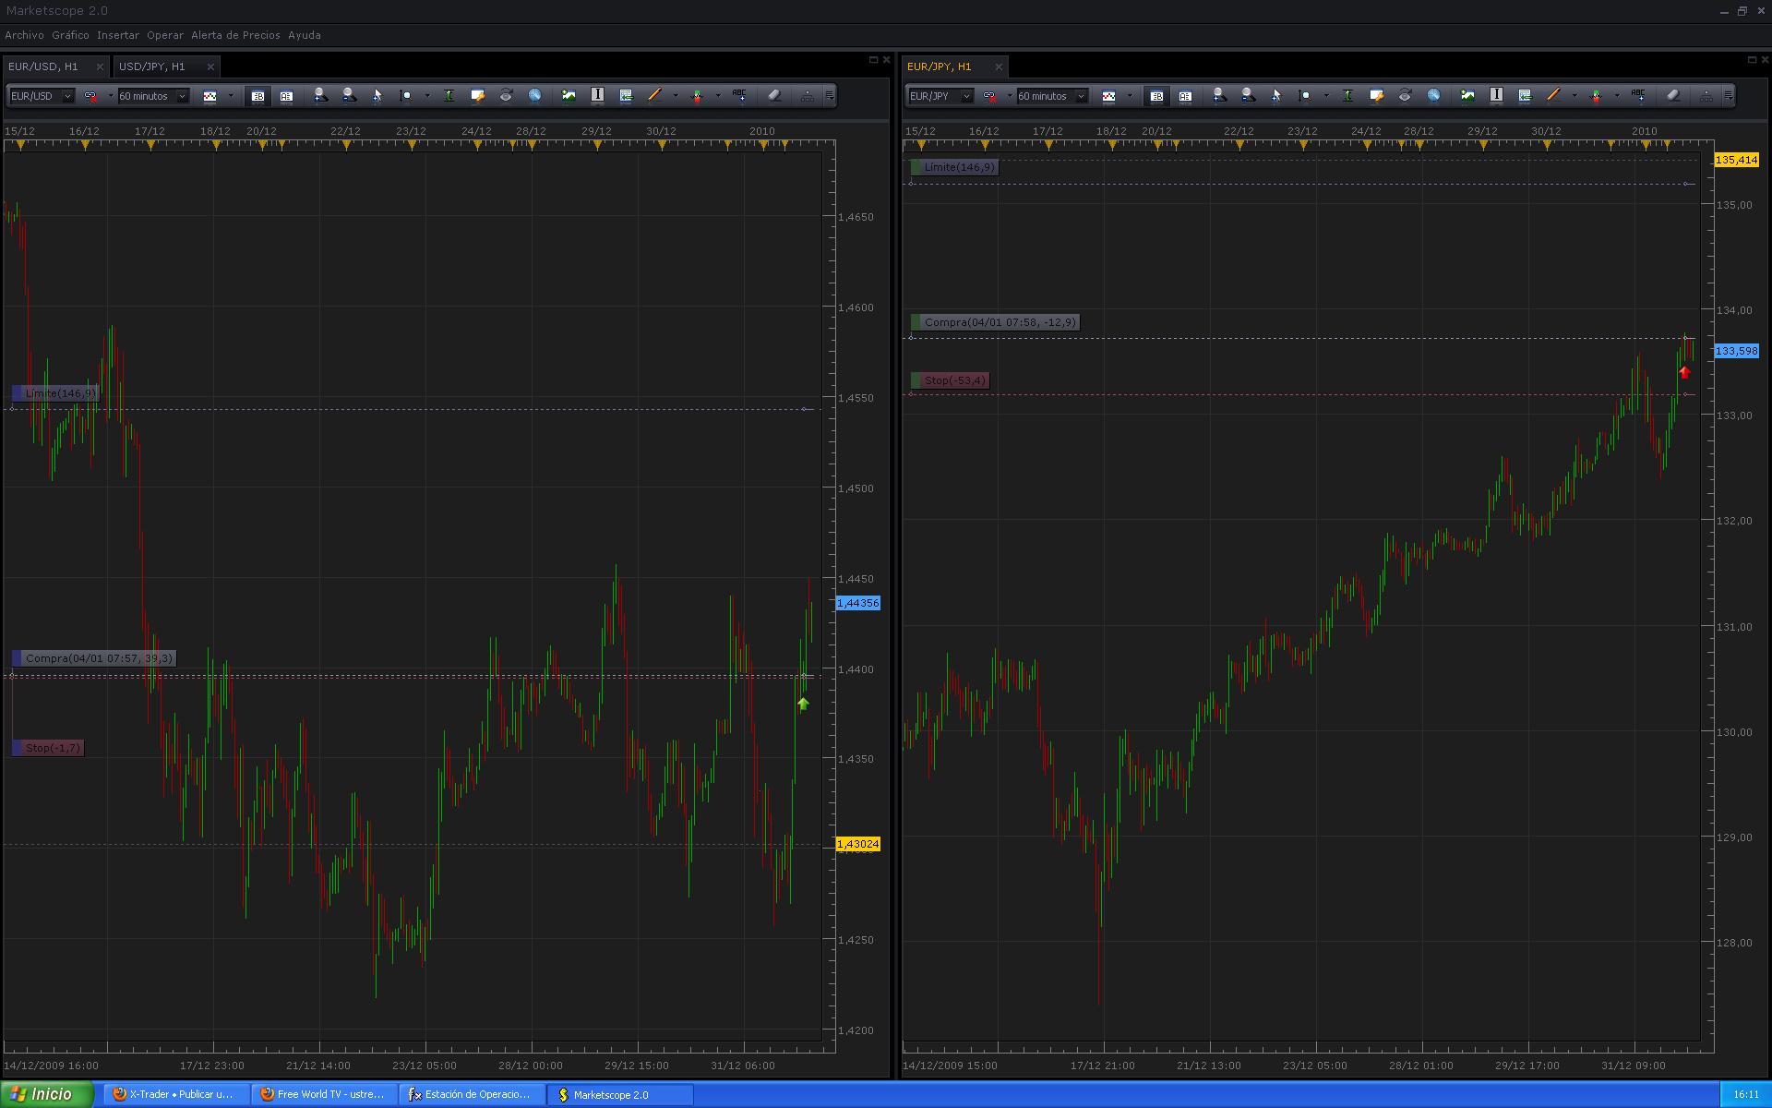Click zoom in magnifier in EUR/USD toolbar
Image resolution: width=1772 pixels, height=1108 pixels.
tap(319, 95)
